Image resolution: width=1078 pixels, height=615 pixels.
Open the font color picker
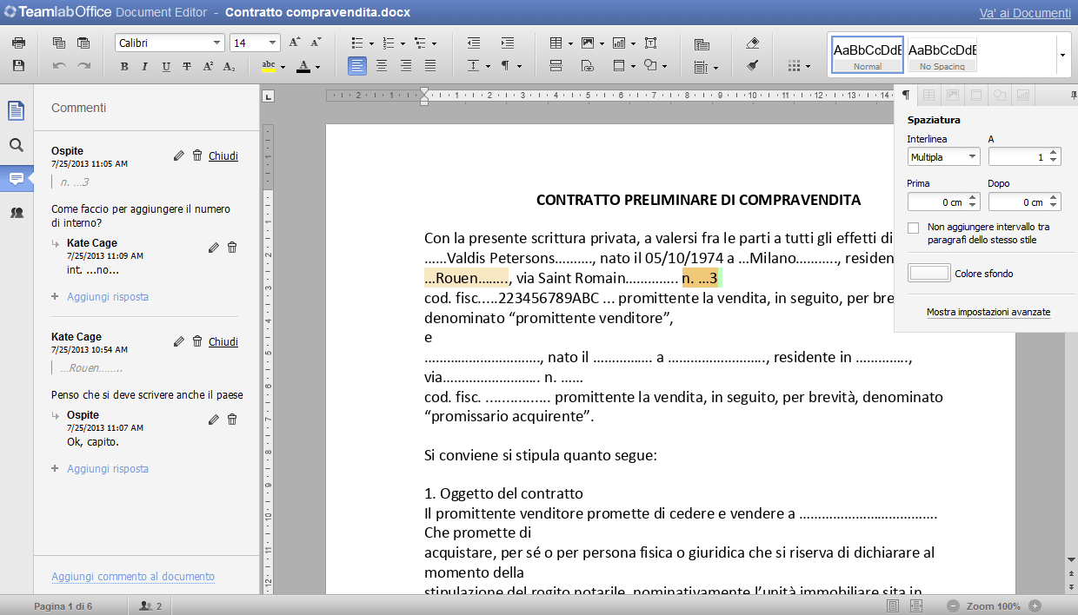(317, 66)
